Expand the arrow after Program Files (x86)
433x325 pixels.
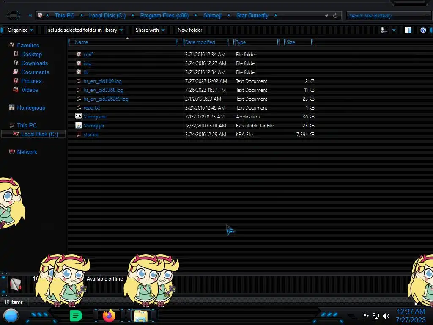click(x=196, y=16)
